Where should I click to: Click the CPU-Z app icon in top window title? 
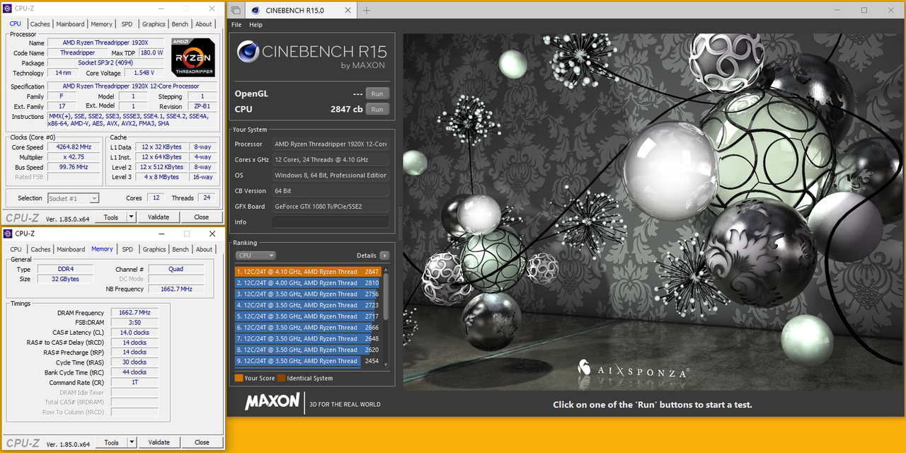point(8,8)
